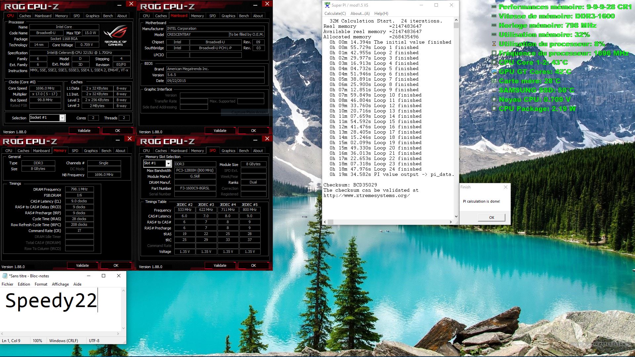Click OK in the Mainboard window
Viewport: 635px width, 357px height.
[253, 131]
